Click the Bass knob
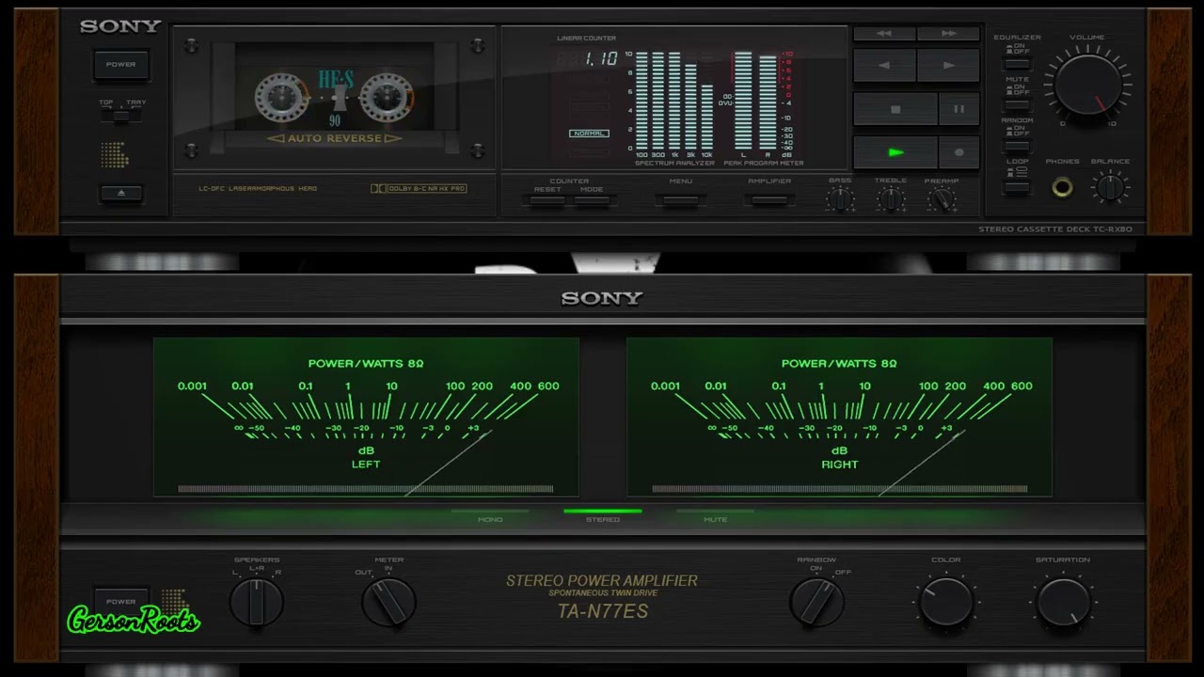The image size is (1204, 677). tap(840, 199)
